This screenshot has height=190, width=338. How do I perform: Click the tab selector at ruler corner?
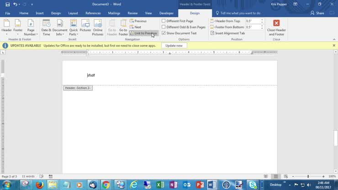pyautogui.click(x=3, y=53)
